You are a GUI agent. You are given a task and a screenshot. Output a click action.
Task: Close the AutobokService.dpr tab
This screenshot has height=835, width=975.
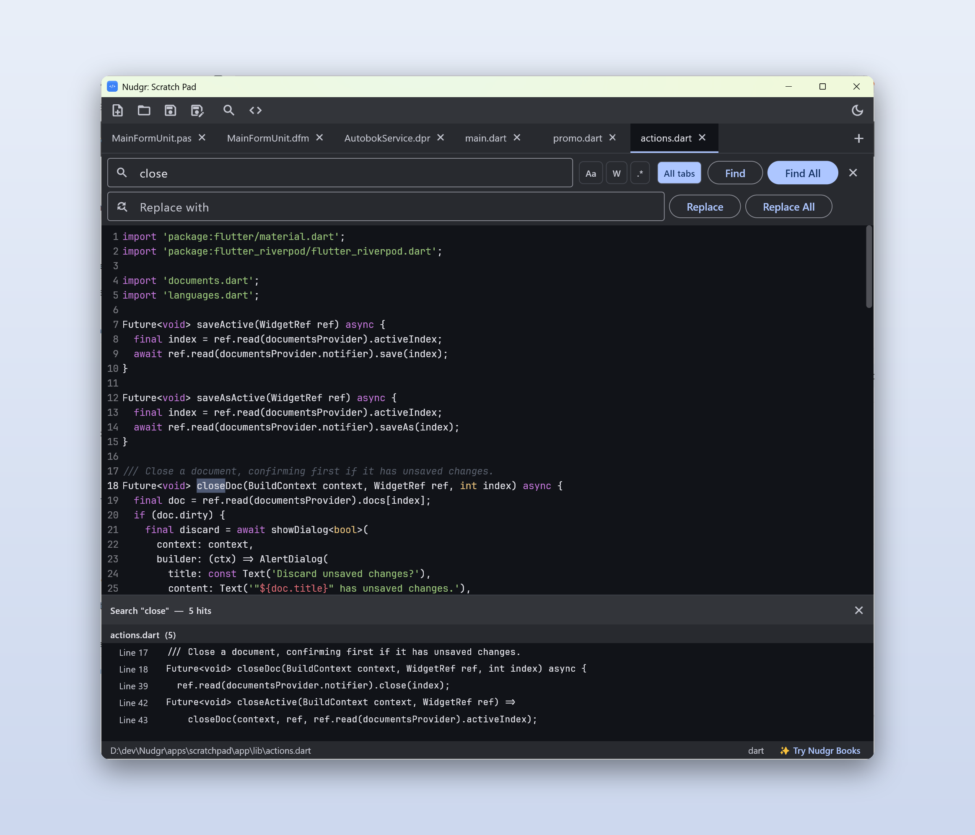coord(441,137)
